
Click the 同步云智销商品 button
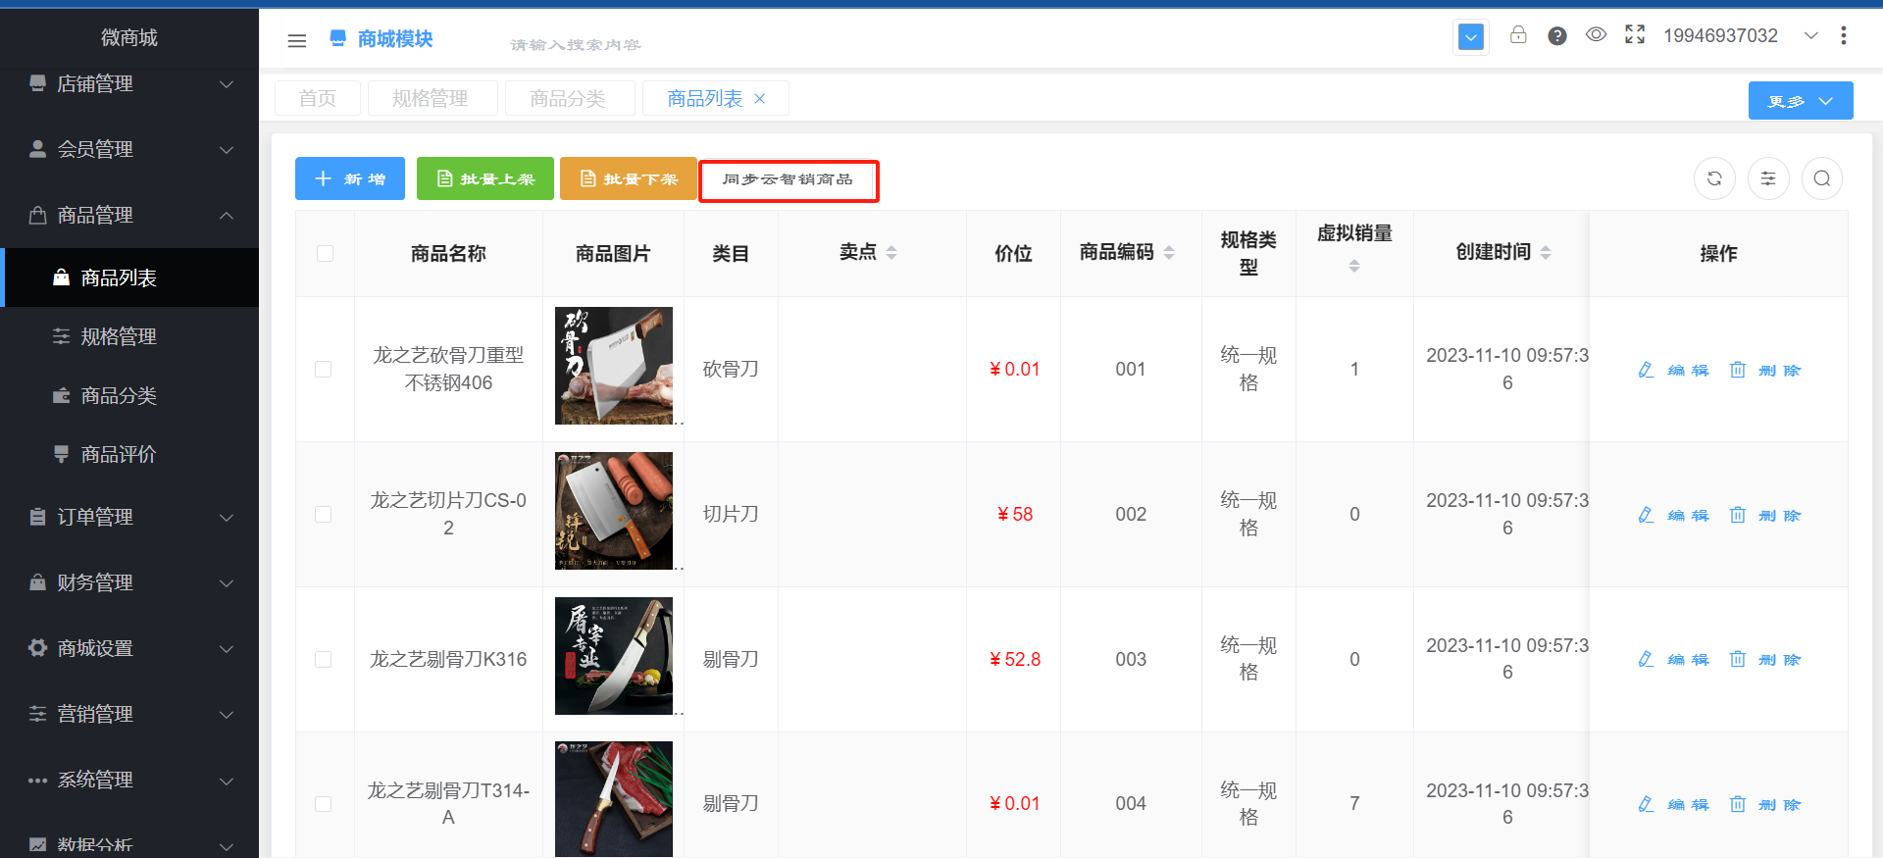coord(789,179)
